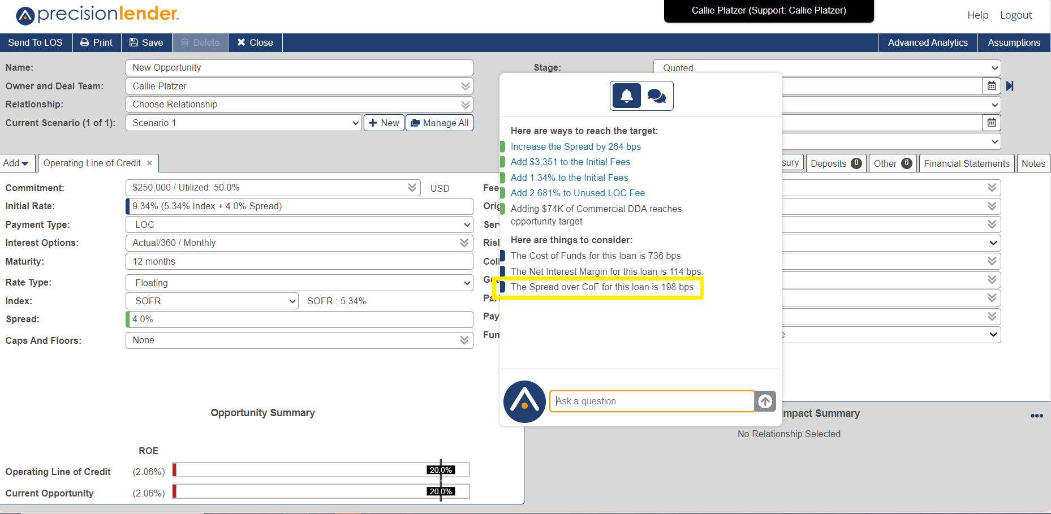
Task: Click Send To LOS
Action: [36, 42]
